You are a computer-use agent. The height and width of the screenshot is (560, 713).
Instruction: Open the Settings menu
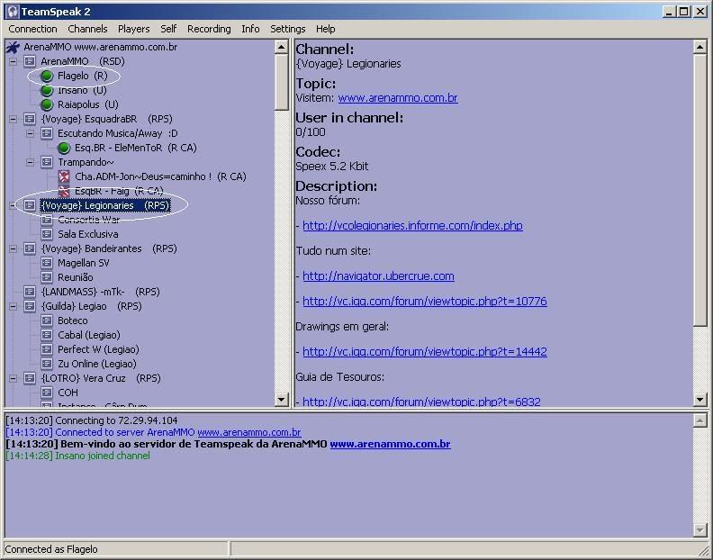pos(287,29)
